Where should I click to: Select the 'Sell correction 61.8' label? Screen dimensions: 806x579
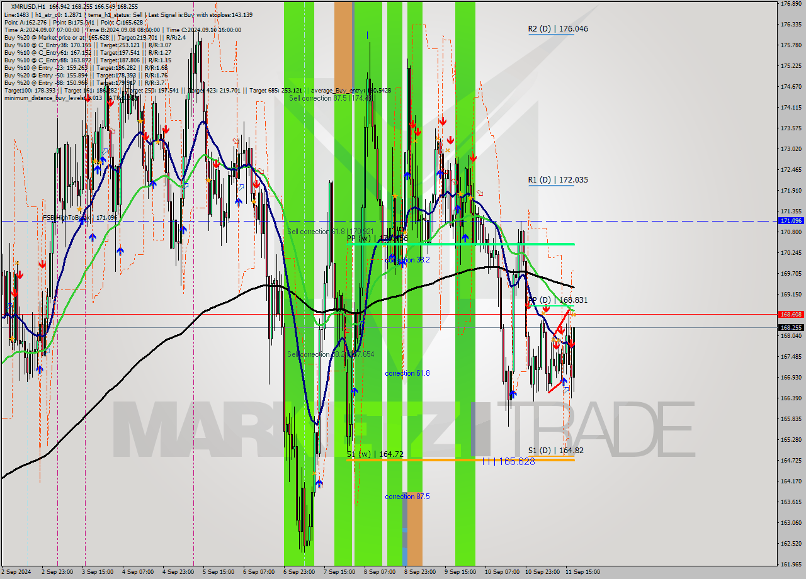click(x=331, y=232)
